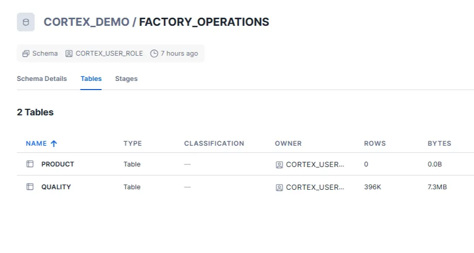Open the QUALITY table
Screen dimensions: 474x253
point(56,187)
